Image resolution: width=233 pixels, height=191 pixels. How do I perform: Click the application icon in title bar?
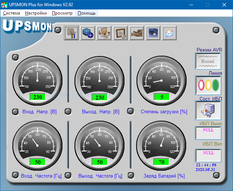pos(4,5)
